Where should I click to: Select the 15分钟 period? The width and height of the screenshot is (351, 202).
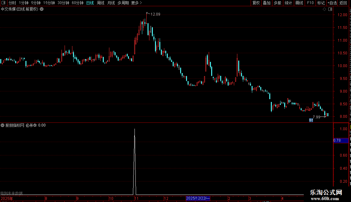[x=49, y=3]
